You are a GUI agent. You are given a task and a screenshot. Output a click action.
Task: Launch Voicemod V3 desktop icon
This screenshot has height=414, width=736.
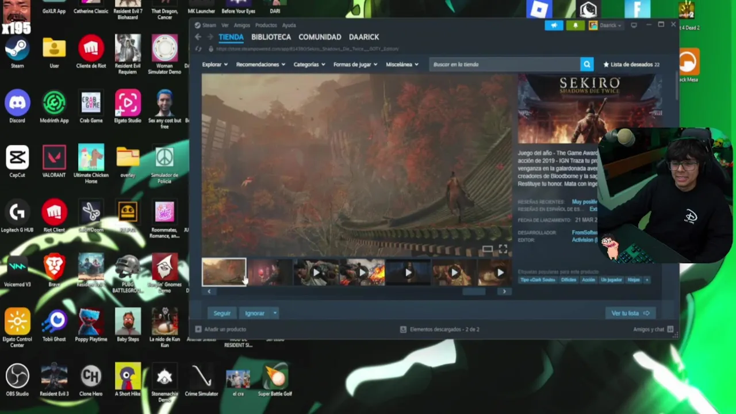pyautogui.click(x=17, y=270)
